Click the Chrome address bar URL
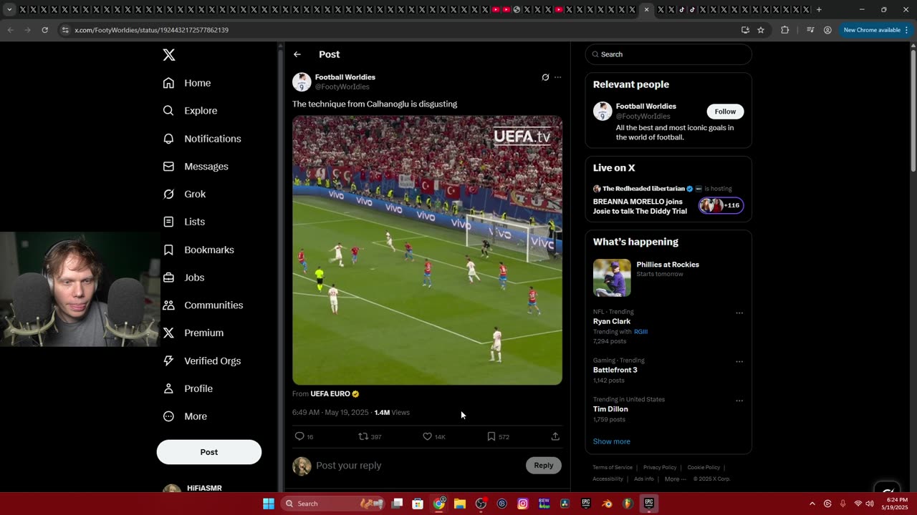 coord(151,30)
